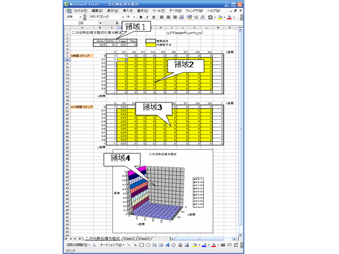
Task: Toggle italic formatting in the toolbar
Action: (x=147, y=17)
